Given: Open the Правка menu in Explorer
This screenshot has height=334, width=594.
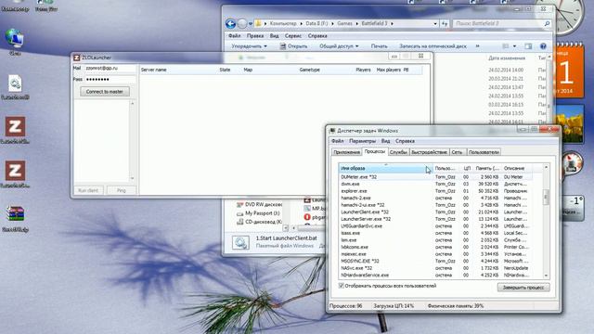Looking at the screenshot, I should (255, 36).
